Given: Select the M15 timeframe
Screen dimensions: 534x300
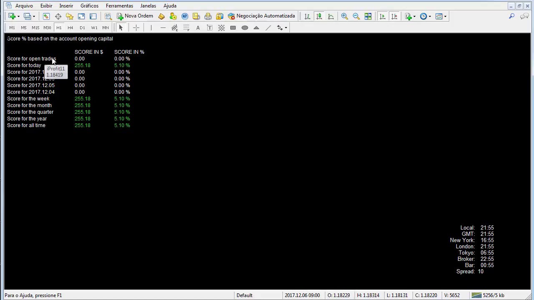Looking at the screenshot, I should click(x=35, y=28).
